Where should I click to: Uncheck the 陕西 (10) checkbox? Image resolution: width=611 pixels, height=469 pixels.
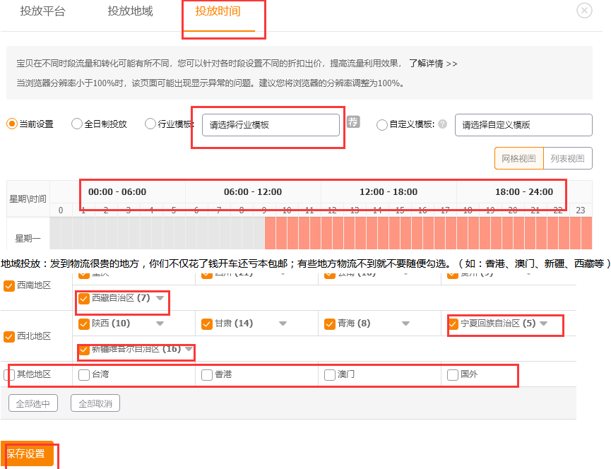(x=84, y=323)
